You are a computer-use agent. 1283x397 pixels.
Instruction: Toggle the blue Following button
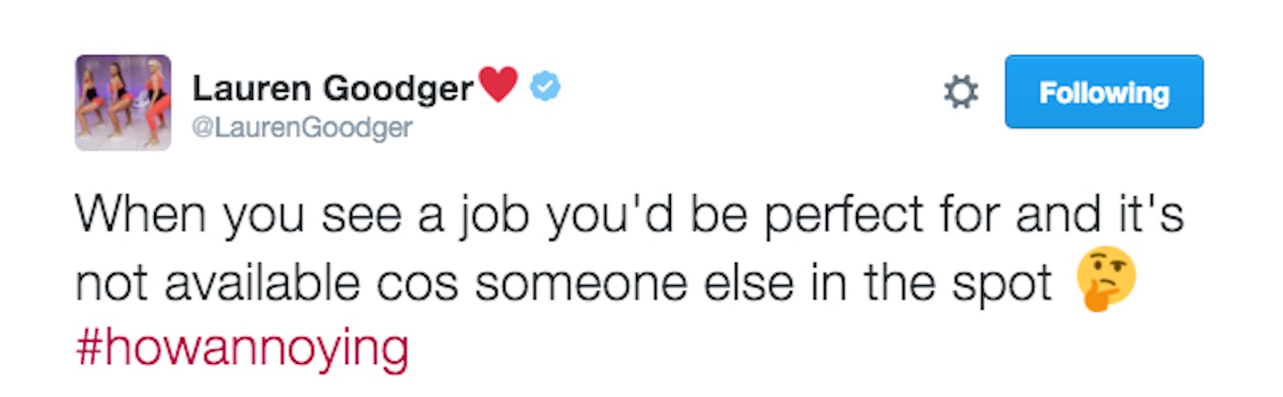coord(1104,93)
